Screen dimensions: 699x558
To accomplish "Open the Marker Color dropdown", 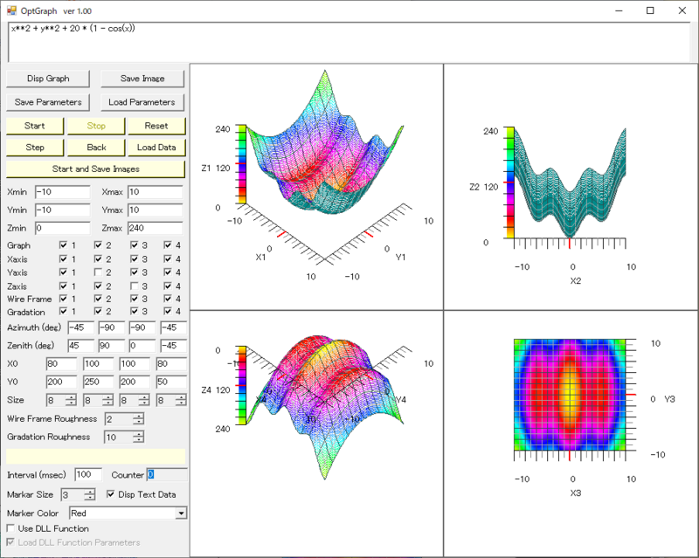I will [x=181, y=513].
